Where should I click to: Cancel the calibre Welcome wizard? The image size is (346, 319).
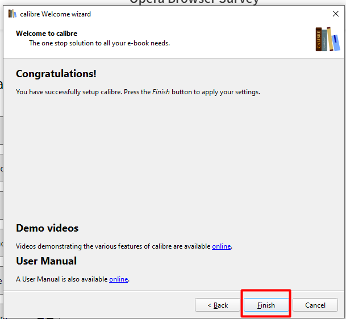click(x=315, y=305)
